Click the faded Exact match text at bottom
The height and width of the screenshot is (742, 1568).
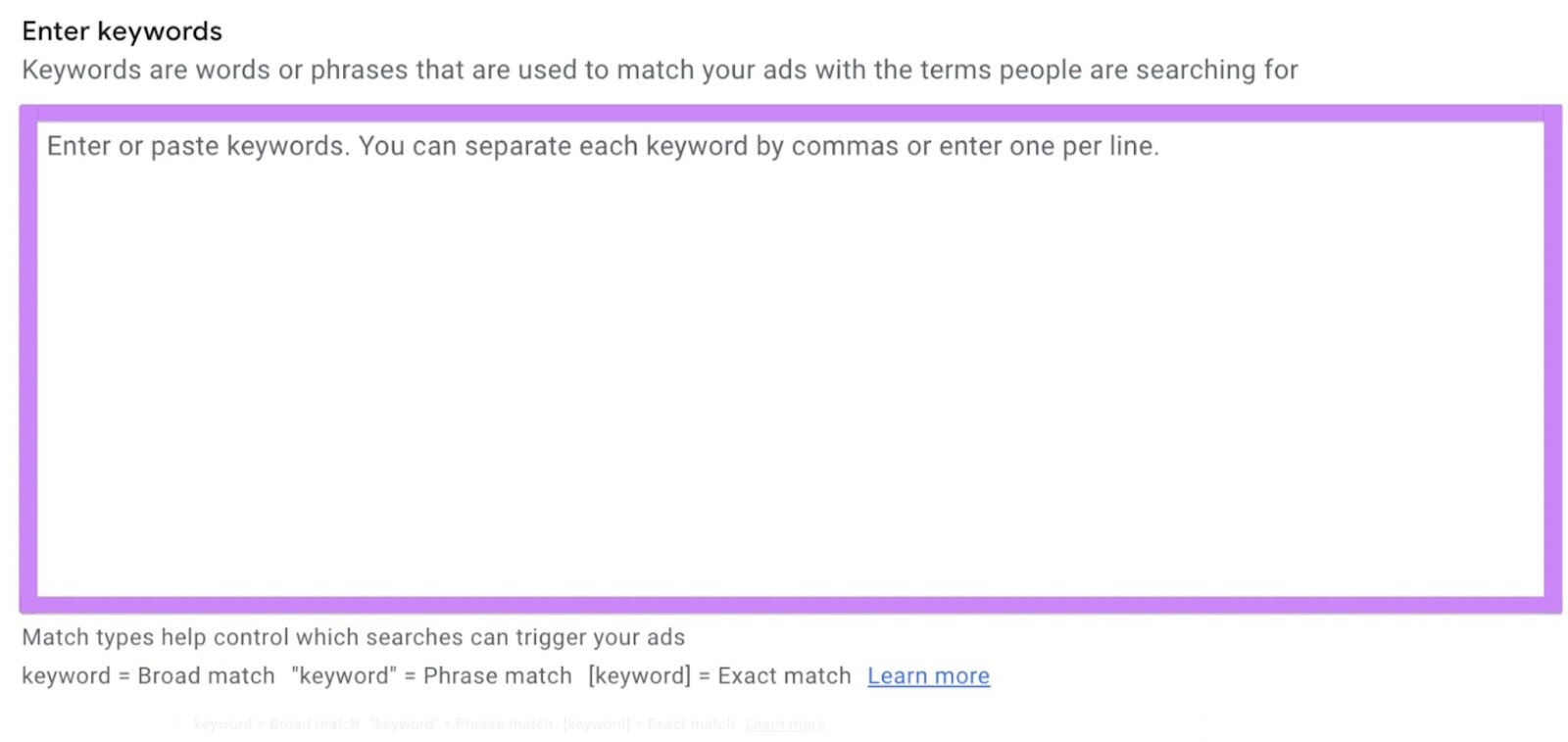coord(689,723)
